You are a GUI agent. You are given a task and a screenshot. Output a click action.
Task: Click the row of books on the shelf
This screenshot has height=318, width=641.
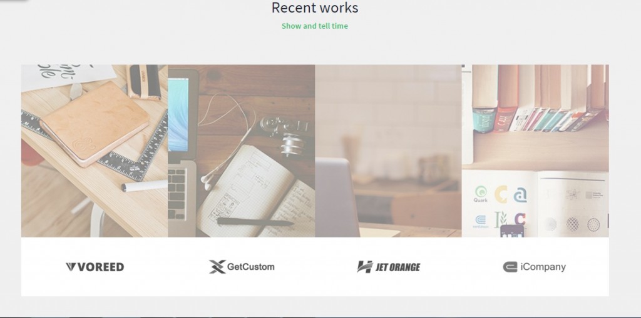pos(540,98)
